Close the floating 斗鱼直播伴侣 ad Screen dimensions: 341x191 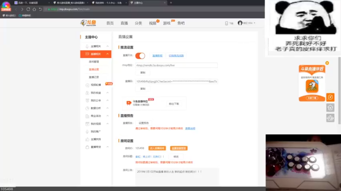click(327, 63)
